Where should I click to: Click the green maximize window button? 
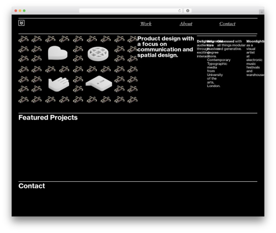click(x=24, y=11)
